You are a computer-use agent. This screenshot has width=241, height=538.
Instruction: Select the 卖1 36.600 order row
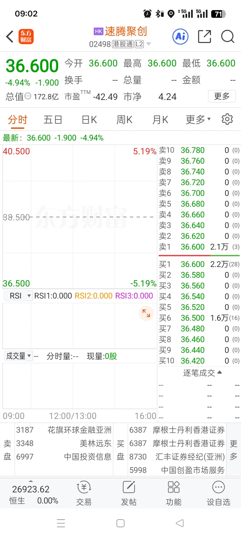point(199,247)
